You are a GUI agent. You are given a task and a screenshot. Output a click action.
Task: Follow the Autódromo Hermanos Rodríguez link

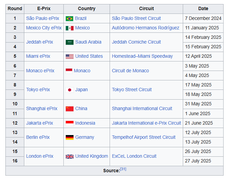tap(145, 28)
